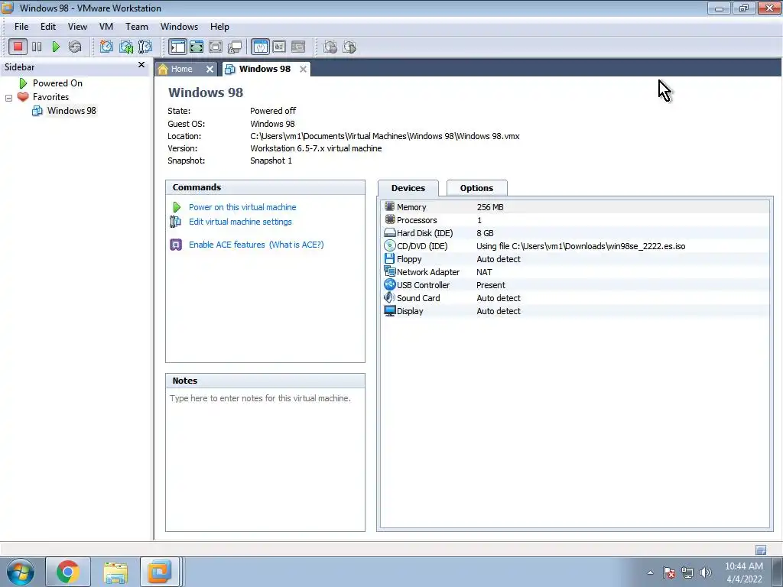Click Edit virtual machine settings
The image size is (783, 587).
click(240, 222)
